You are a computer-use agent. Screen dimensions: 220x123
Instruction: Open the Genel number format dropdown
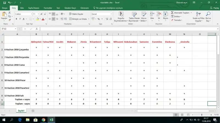[111, 14]
